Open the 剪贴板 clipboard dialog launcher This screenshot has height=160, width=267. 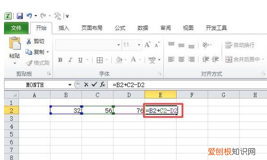pos(49,73)
